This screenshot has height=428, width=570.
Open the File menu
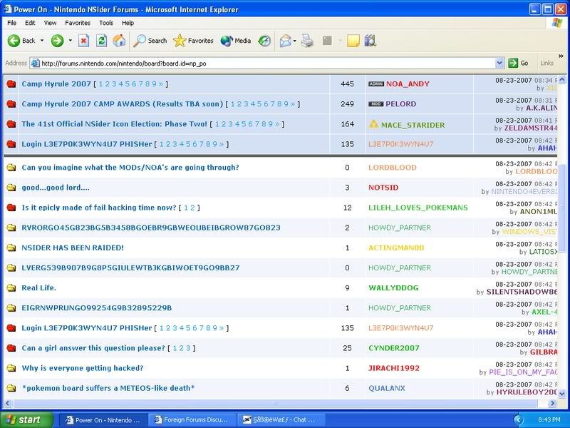point(11,23)
